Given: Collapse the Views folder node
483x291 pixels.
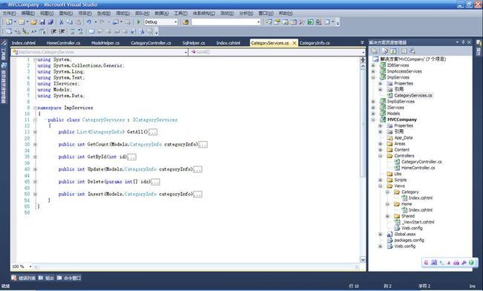Looking at the screenshot, I should [x=380, y=186].
